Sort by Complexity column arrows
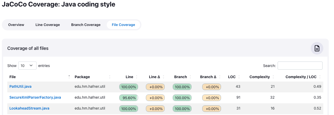 pos(273,77)
